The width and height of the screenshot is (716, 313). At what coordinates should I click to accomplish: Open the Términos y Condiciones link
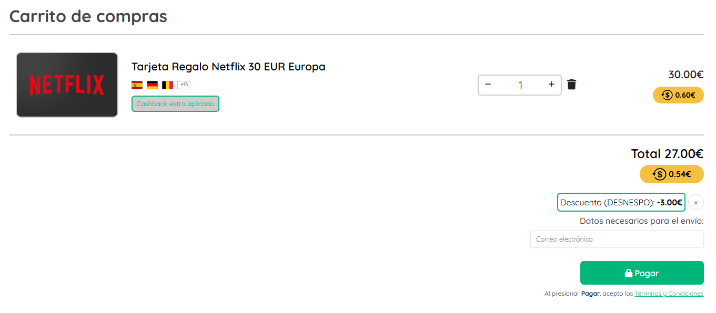click(x=669, y=294)
